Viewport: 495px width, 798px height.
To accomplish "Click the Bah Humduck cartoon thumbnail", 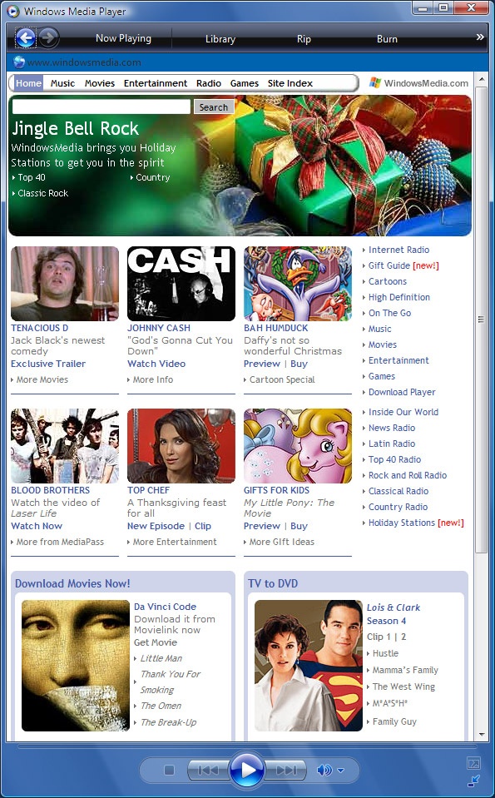I will tap(298, 284).
